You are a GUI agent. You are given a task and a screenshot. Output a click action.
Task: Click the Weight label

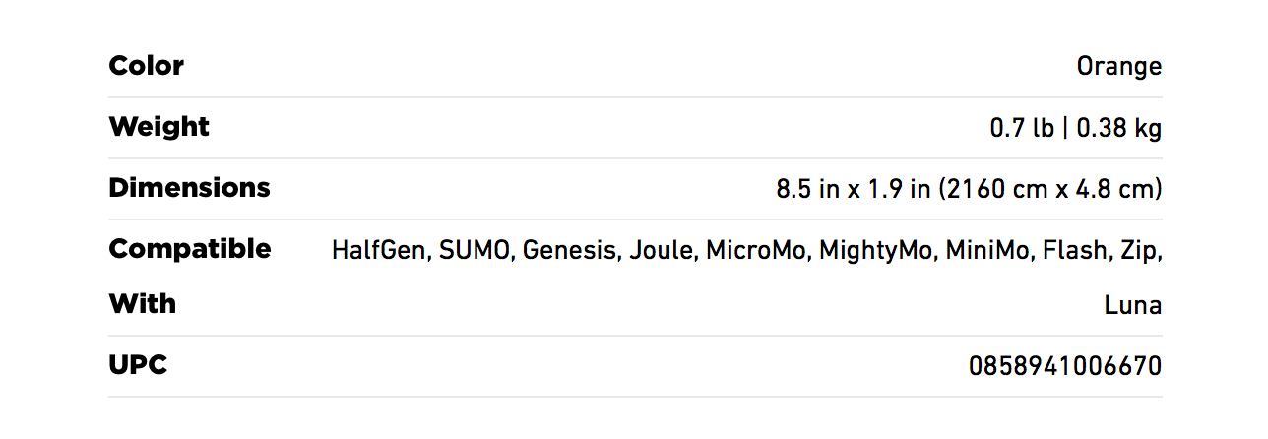(x=158, y=127)
